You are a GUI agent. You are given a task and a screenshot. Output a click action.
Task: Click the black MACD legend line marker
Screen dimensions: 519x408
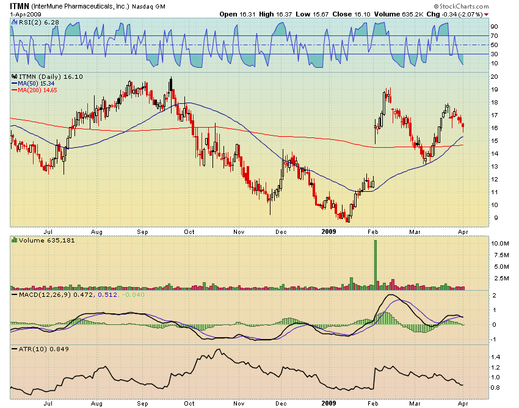pos(14,295)
